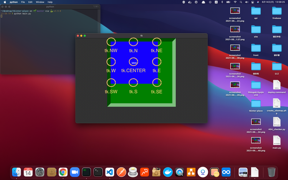Click the menu bar date and time
Image resolution: width=288 pixels, height=180 pixels.
click(x=273, y=2)
